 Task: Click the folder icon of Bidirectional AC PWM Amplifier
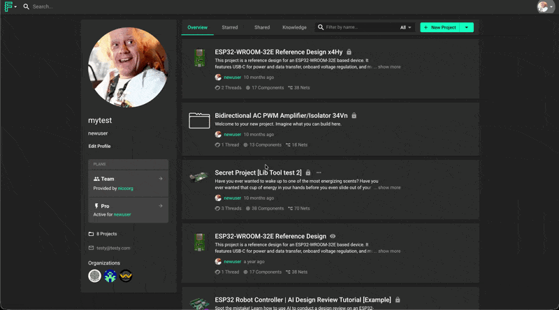tap(199, 121)
